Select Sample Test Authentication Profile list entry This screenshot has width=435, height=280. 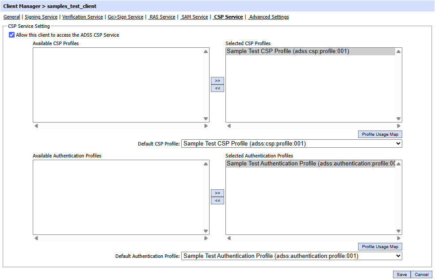309,164
